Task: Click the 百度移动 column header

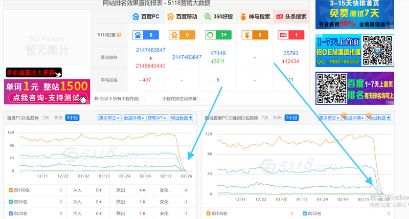Action: tap(182, 17)
